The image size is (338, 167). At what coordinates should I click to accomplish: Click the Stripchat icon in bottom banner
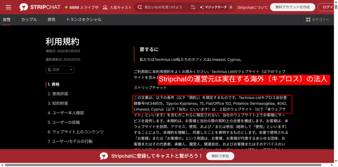tap(104, 156)
